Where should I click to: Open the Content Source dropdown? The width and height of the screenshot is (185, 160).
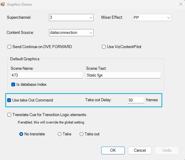tap(71, 33)
